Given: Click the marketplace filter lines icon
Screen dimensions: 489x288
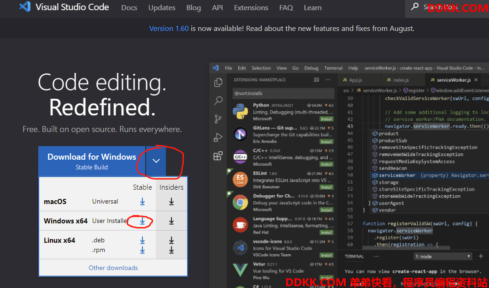Looking at the screenshot, I should coord(317,80).
